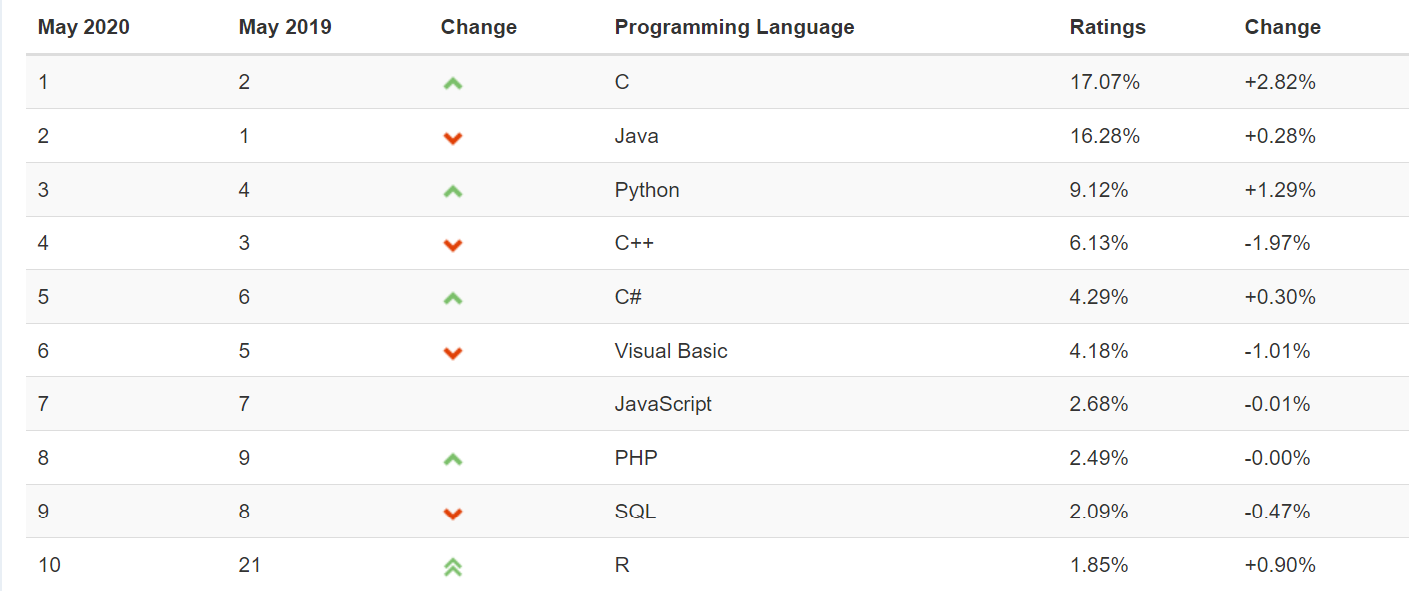Click the 21 rank in the May 2019 column

(x=250, y=565)
